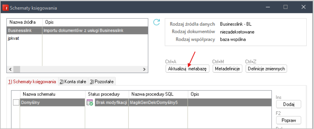Image resolution: width=314 pixels, height=129 pixels.
Task: Click the 'Businesslink - BL' data source value
Action: pos(236,24)
